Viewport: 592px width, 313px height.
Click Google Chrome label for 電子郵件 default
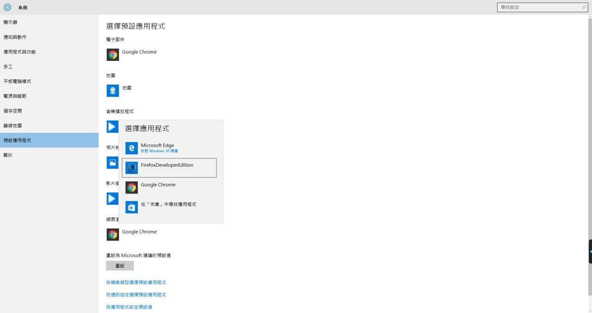click(x=139, y=52)
